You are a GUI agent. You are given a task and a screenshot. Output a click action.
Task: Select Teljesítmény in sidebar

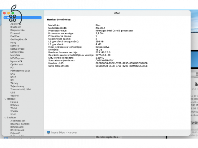pyautogui.click(x=17, y=86)
